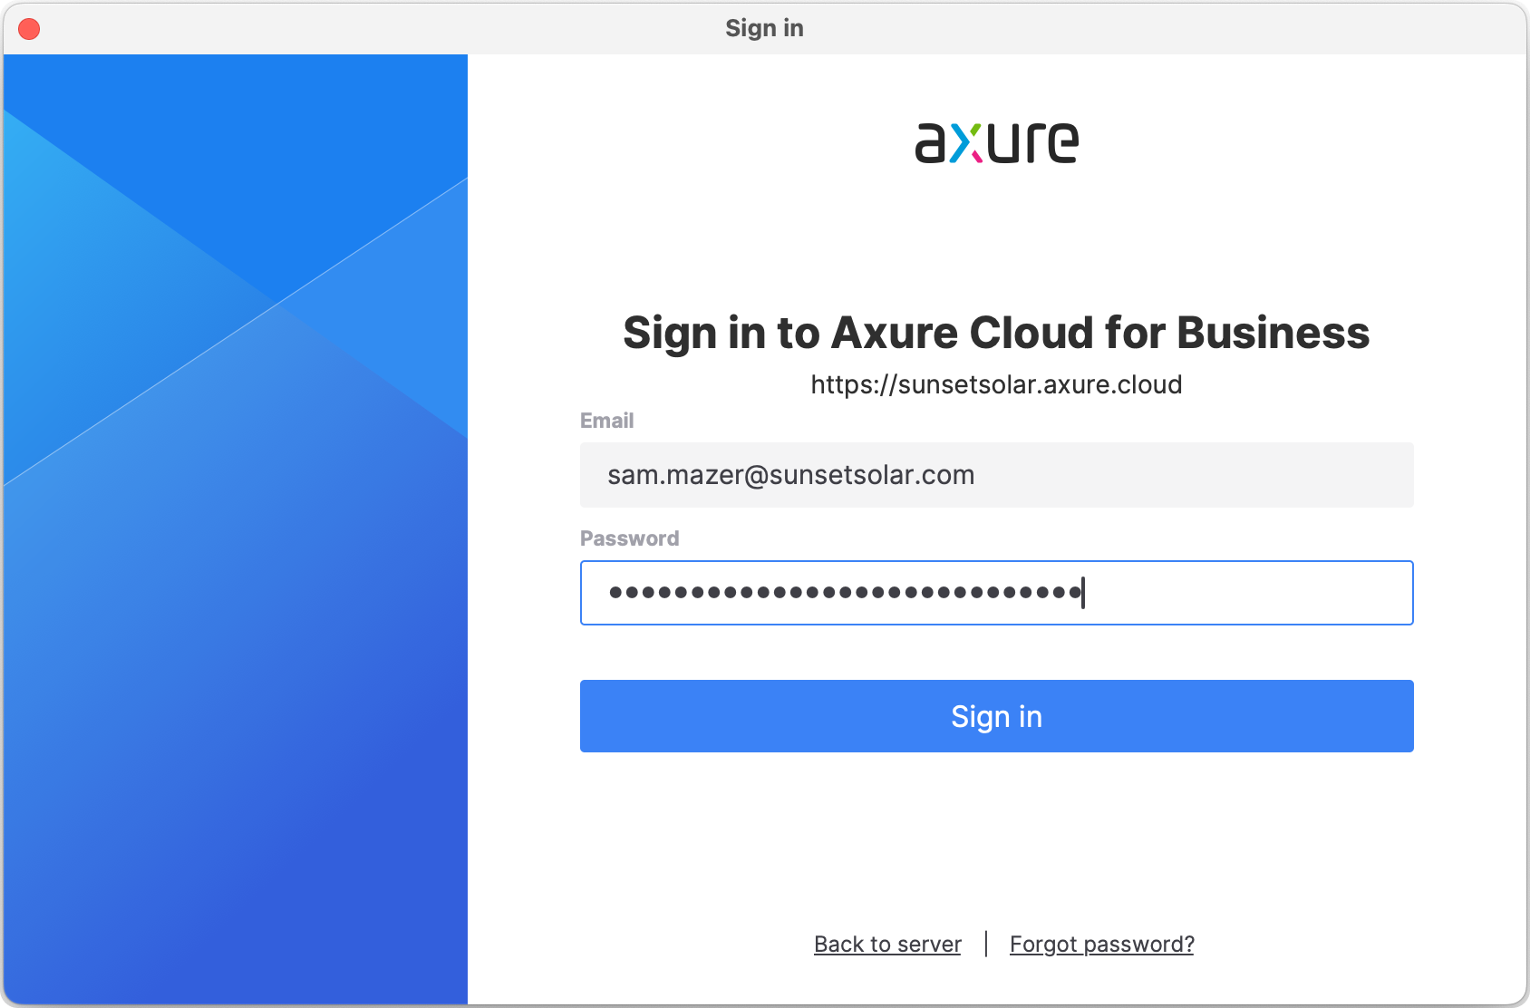
Task: Click the sunsetsolar.axure.cloud server URL text
Action: (996, 384)
